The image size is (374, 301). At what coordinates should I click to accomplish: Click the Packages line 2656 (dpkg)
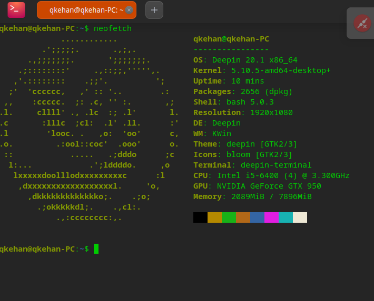pyautogui.click(x=243, y=91)
